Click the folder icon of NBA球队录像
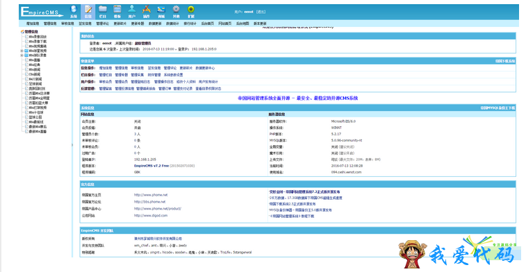Image resolution: width=526 pixels, height=272 pixels. pyautogui.click(x=26, y=56)
